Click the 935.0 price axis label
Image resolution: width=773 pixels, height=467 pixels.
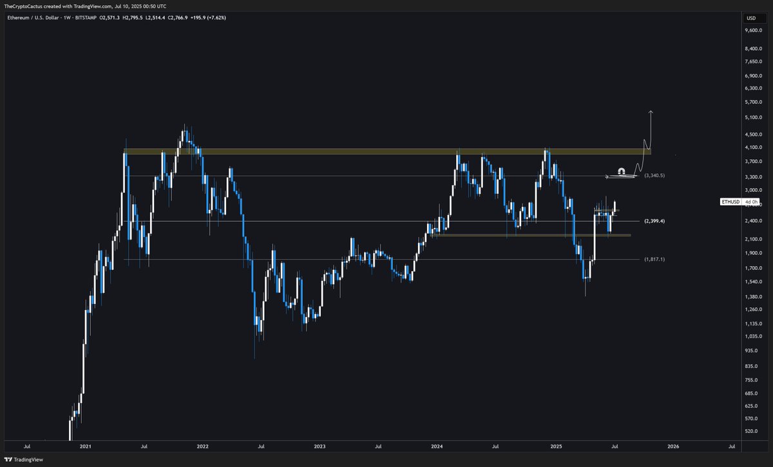coord(752,351)
